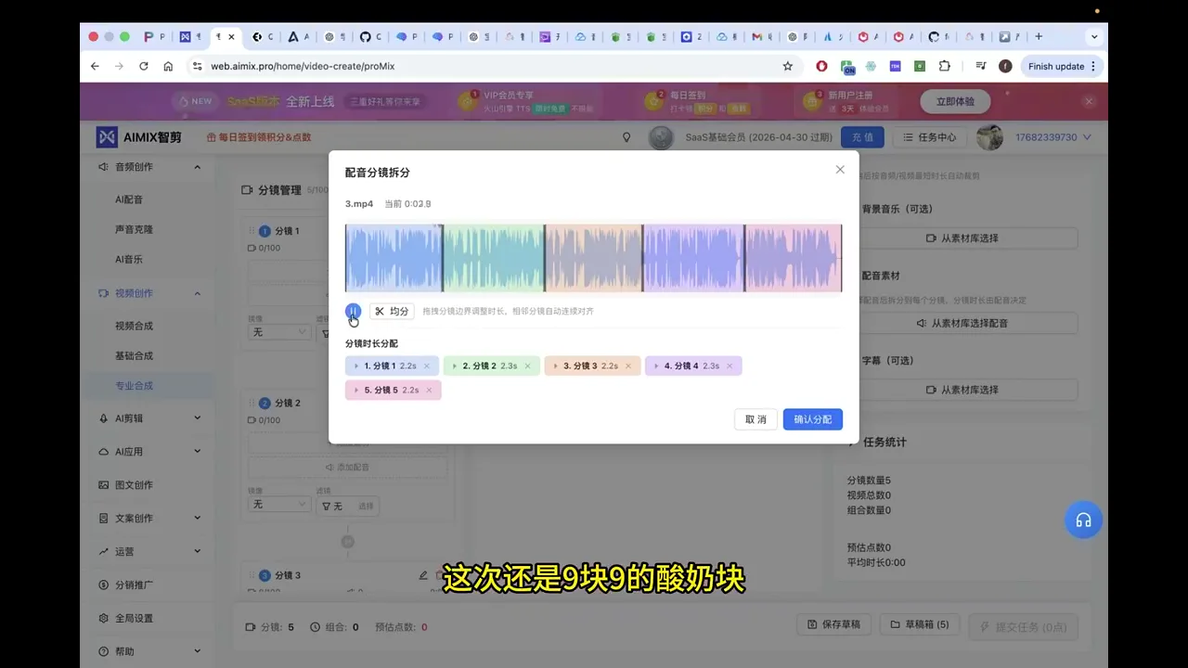Click the 充值 button
This screenshot has width=1188, height=668.
click(862, 137)
